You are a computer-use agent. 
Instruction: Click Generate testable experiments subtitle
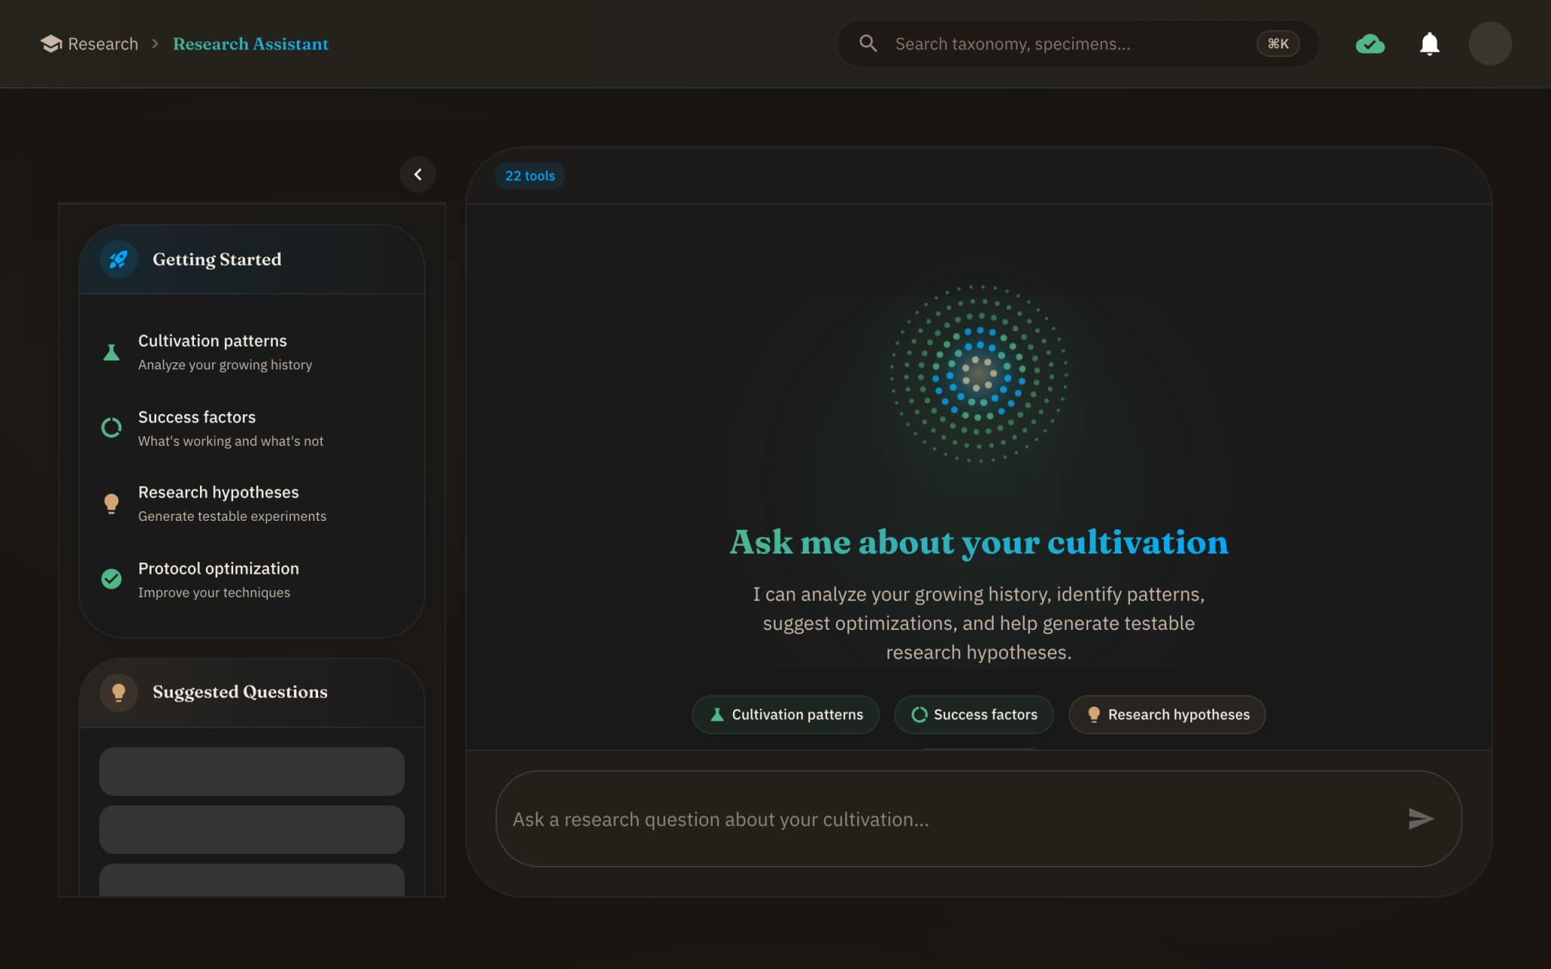232,516
